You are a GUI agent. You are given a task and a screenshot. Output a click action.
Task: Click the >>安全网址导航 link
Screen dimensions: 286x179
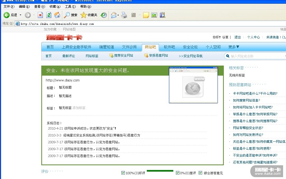(190, 56)
